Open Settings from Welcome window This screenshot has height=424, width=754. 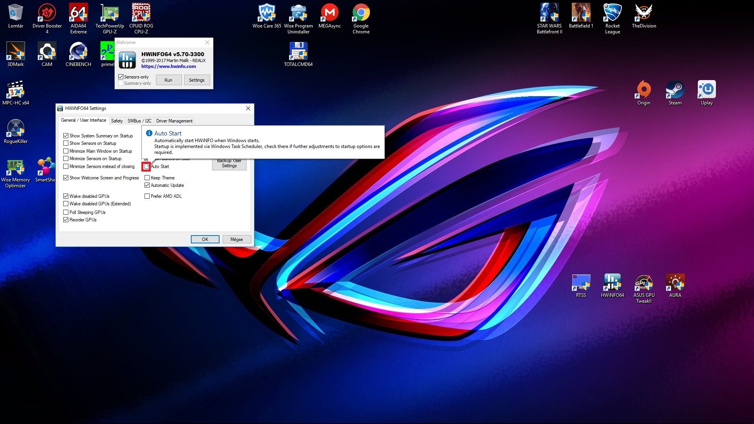coord(196,80)
